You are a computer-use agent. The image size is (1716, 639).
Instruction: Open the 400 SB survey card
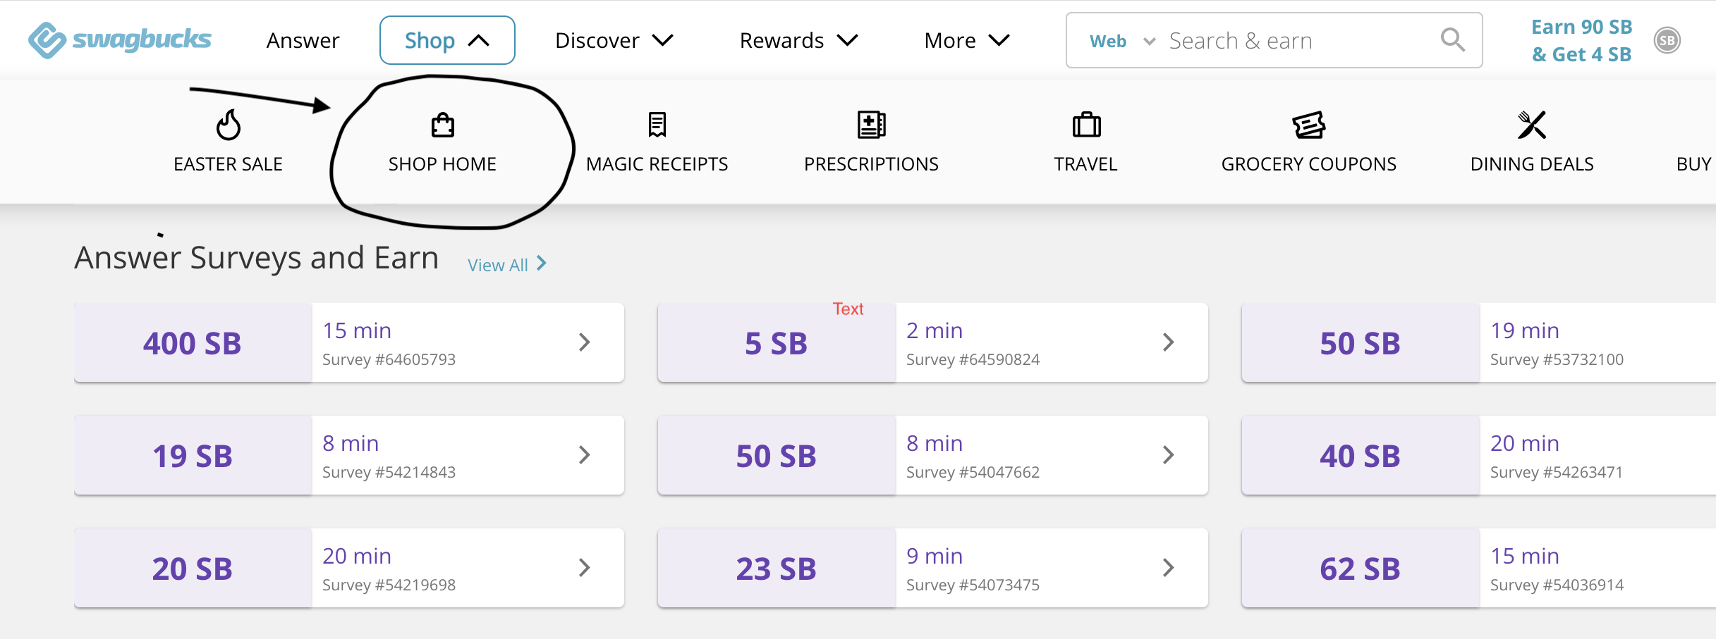coord(348,343)
